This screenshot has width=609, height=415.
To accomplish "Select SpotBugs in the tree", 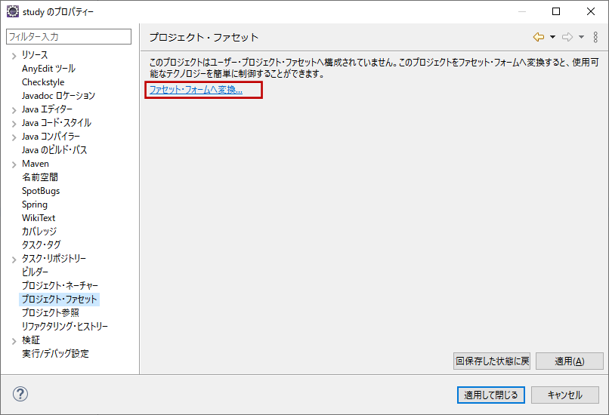I will coord(41,191).
